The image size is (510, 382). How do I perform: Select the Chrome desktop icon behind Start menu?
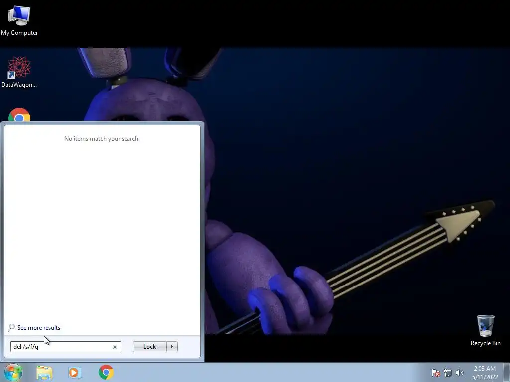[19, 115]
